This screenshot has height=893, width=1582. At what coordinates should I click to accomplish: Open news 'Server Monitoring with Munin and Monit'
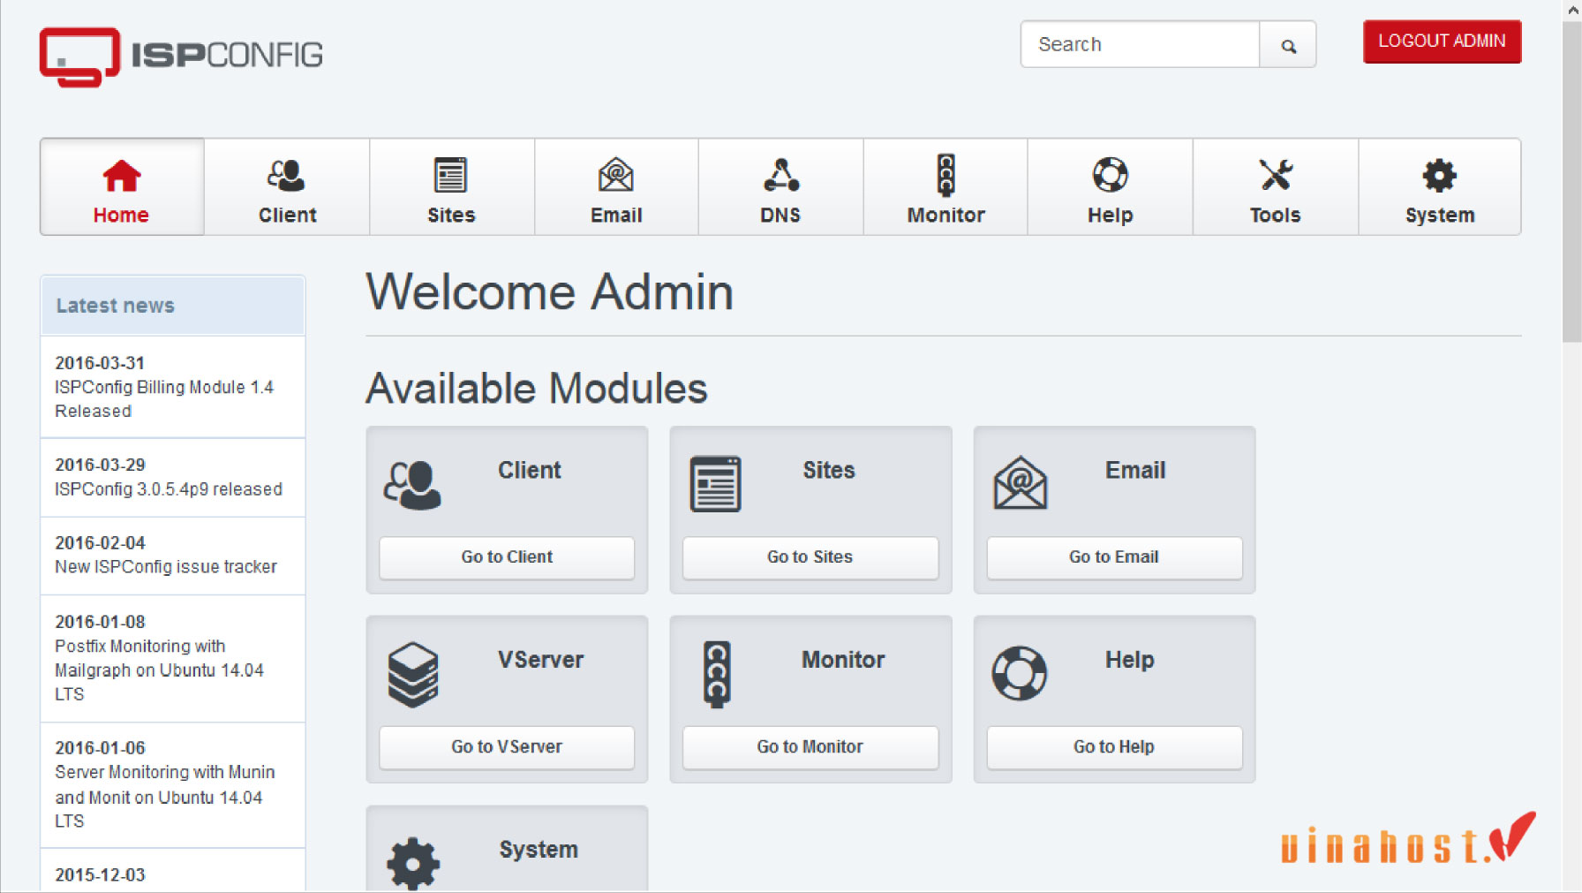(164, 797)
